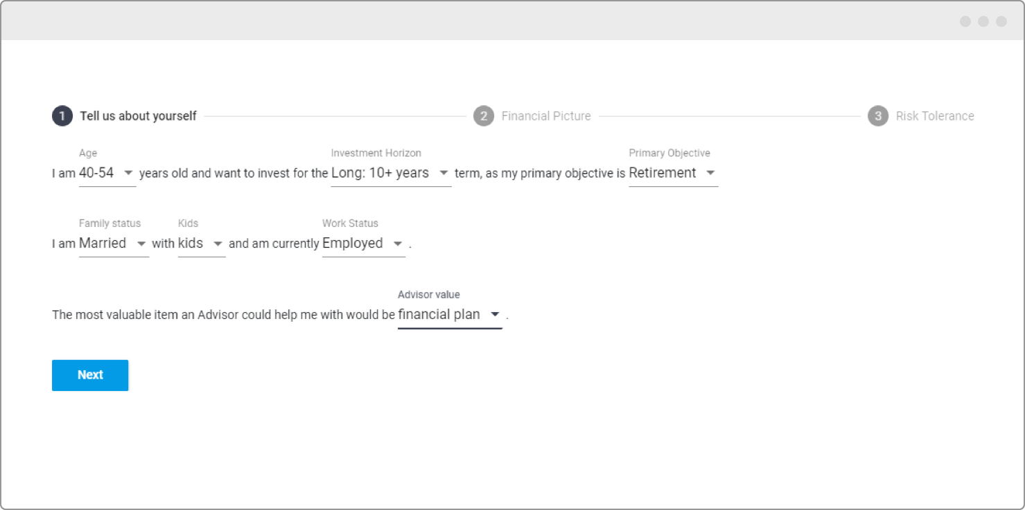The height and width of the screenshot is (510, 1025).
Task: Click the Retirement objective value
Action: pyautogui.click(x=663, y=173)
